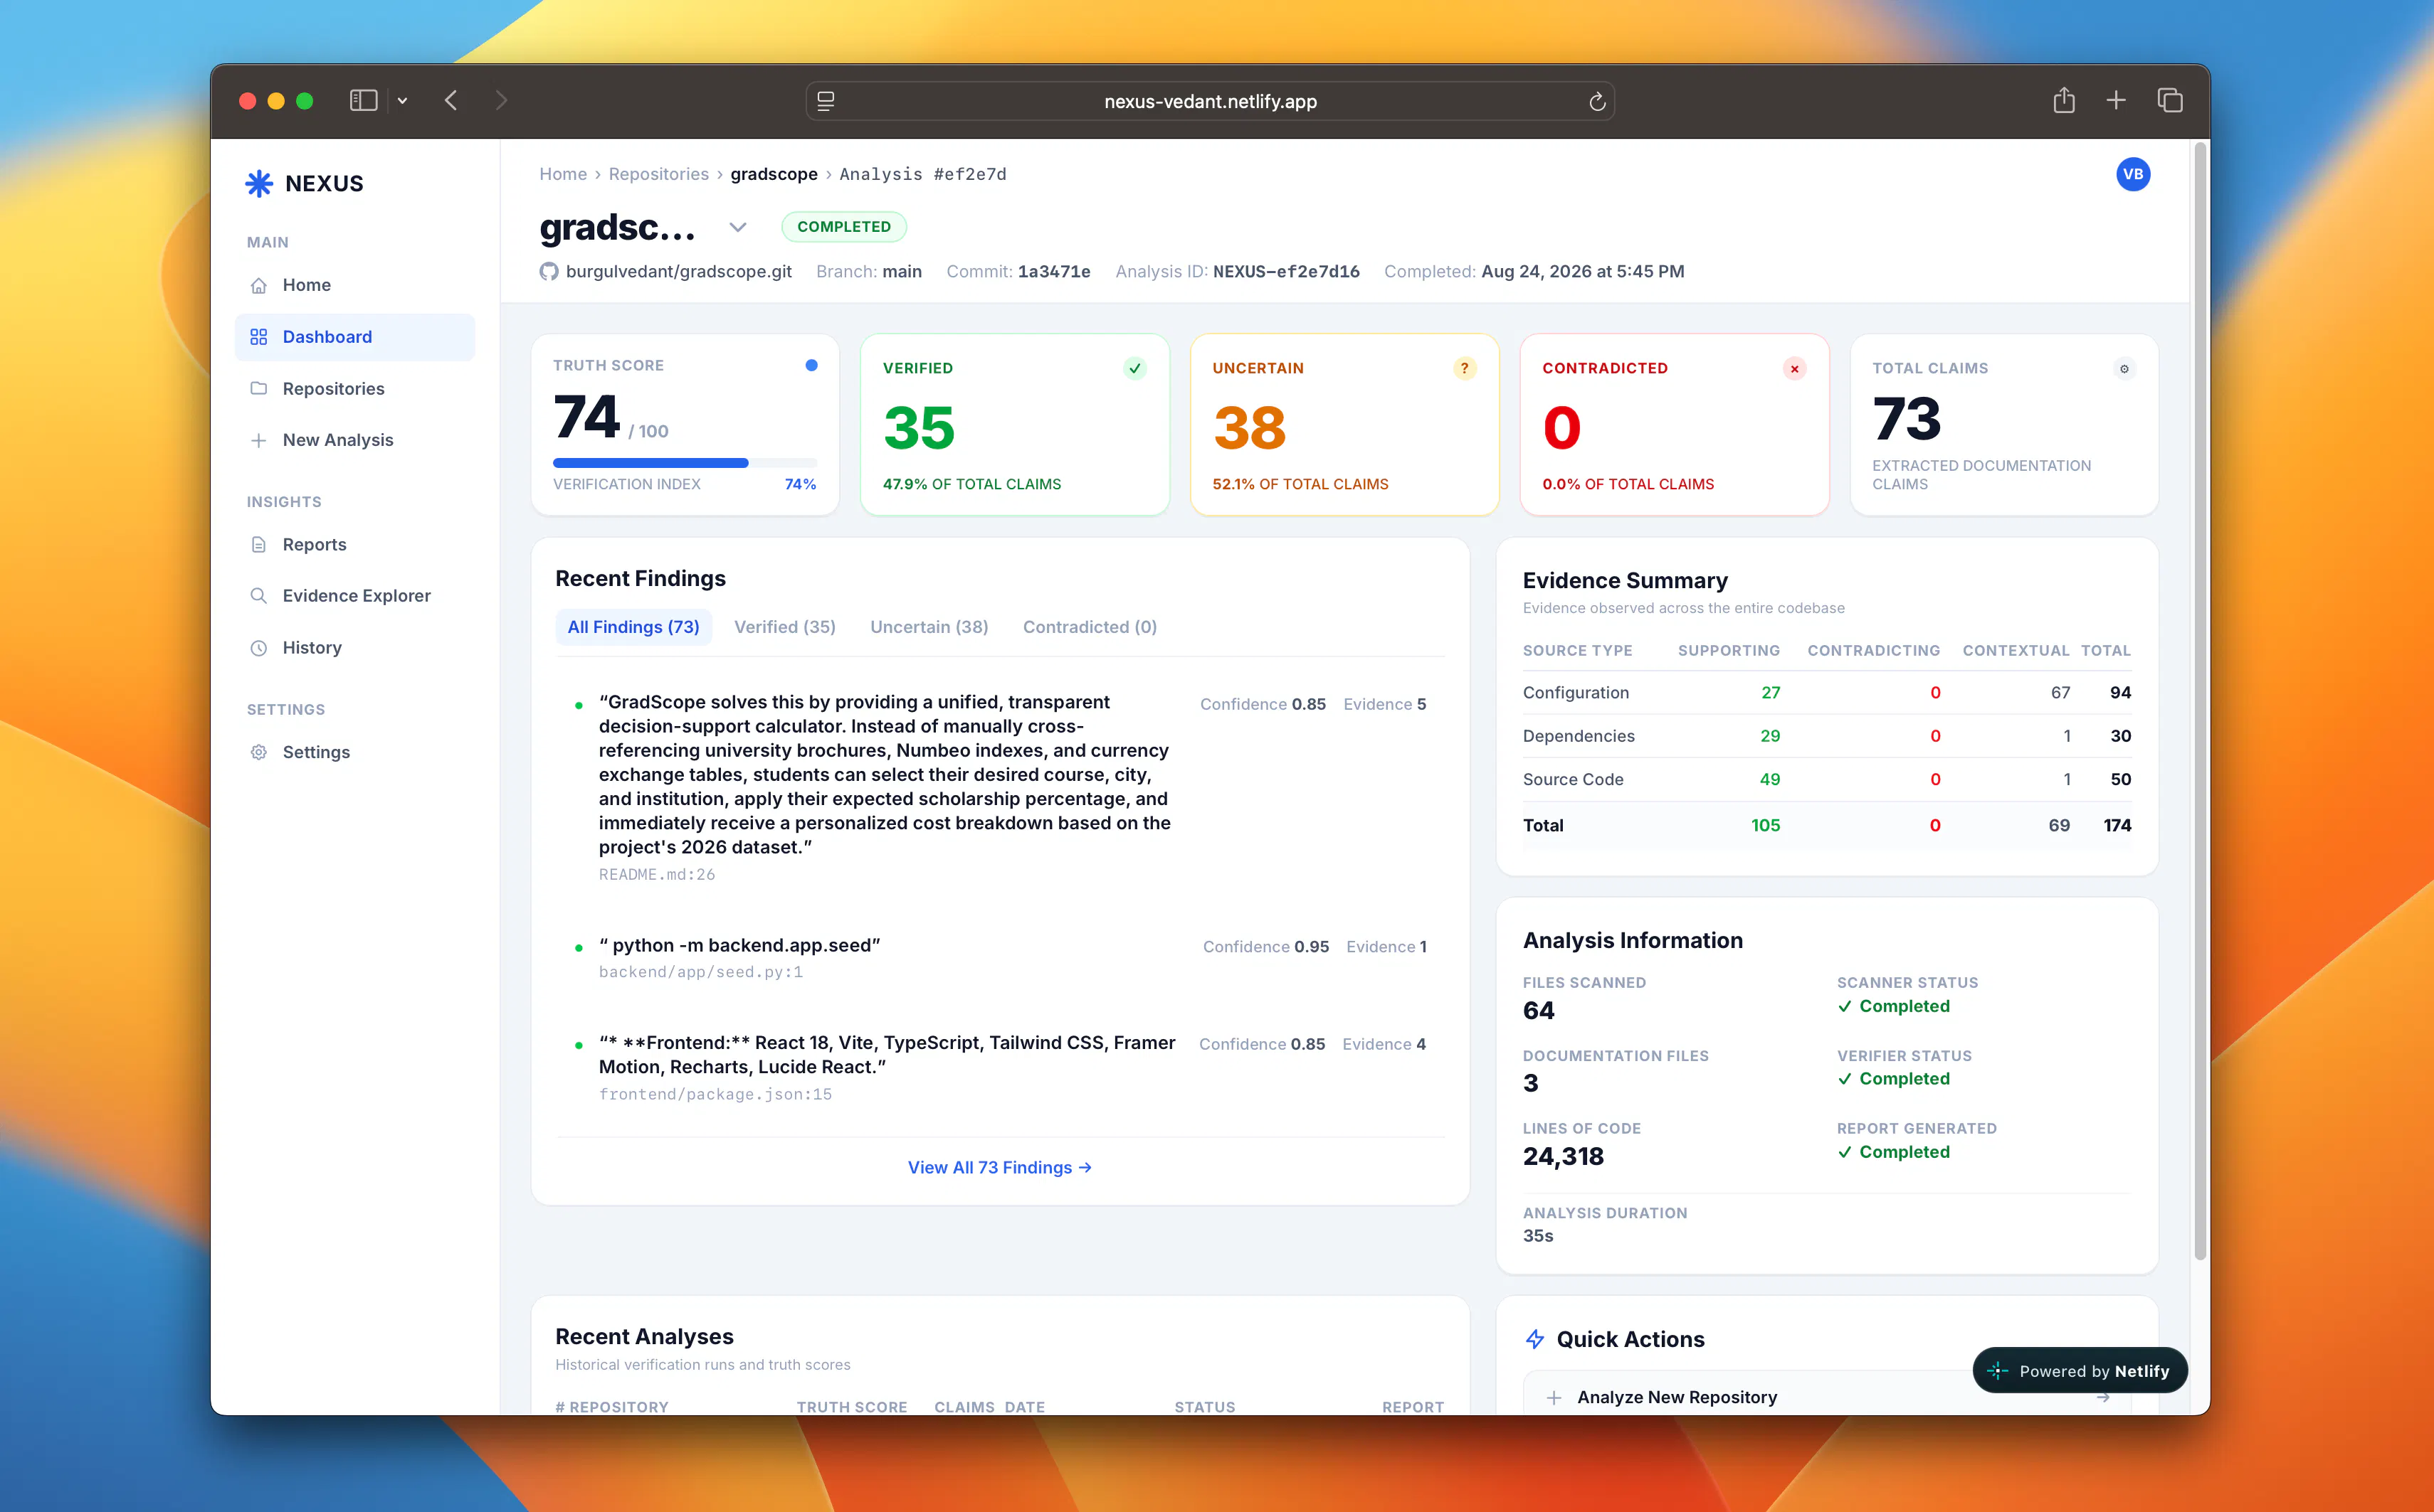Select Dashboard in the sidebar
Viewport: 2434px width, 1512px height.
pyautogui.click(x=355, y=337)
